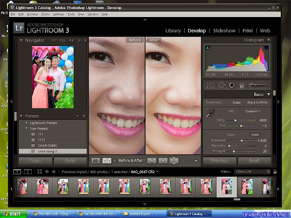This screenshot has width=291, height=218.
Task: Go back with the left arrow
Action: click(47, 171)
